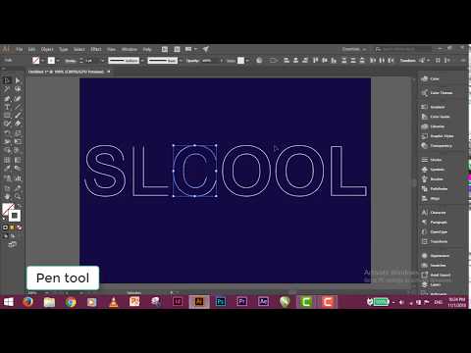Open the control bar fill color dropdown
The width and height of the screenshot is (471, 353).
[x=42, y=61]
